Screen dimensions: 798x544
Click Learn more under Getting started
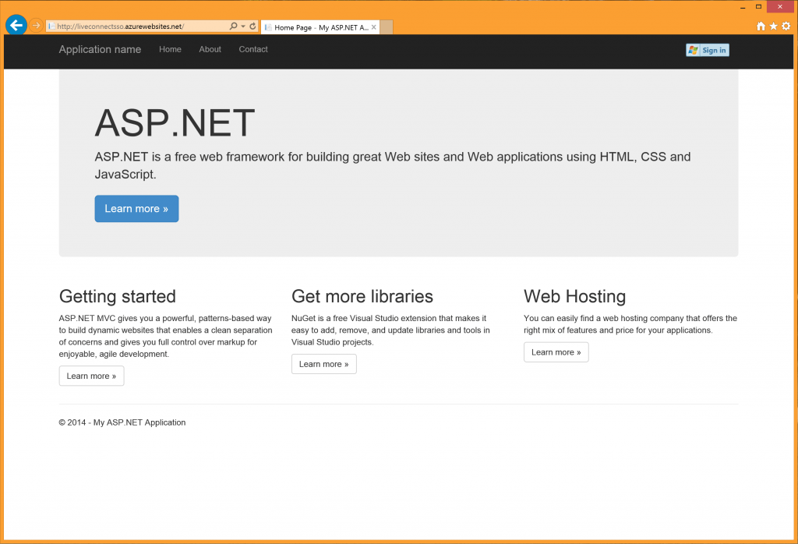point(92,376)
